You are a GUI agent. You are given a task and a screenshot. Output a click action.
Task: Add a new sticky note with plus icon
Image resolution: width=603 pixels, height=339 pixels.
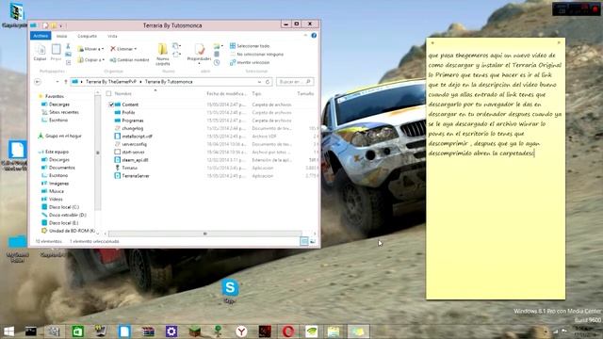[432, 42]
